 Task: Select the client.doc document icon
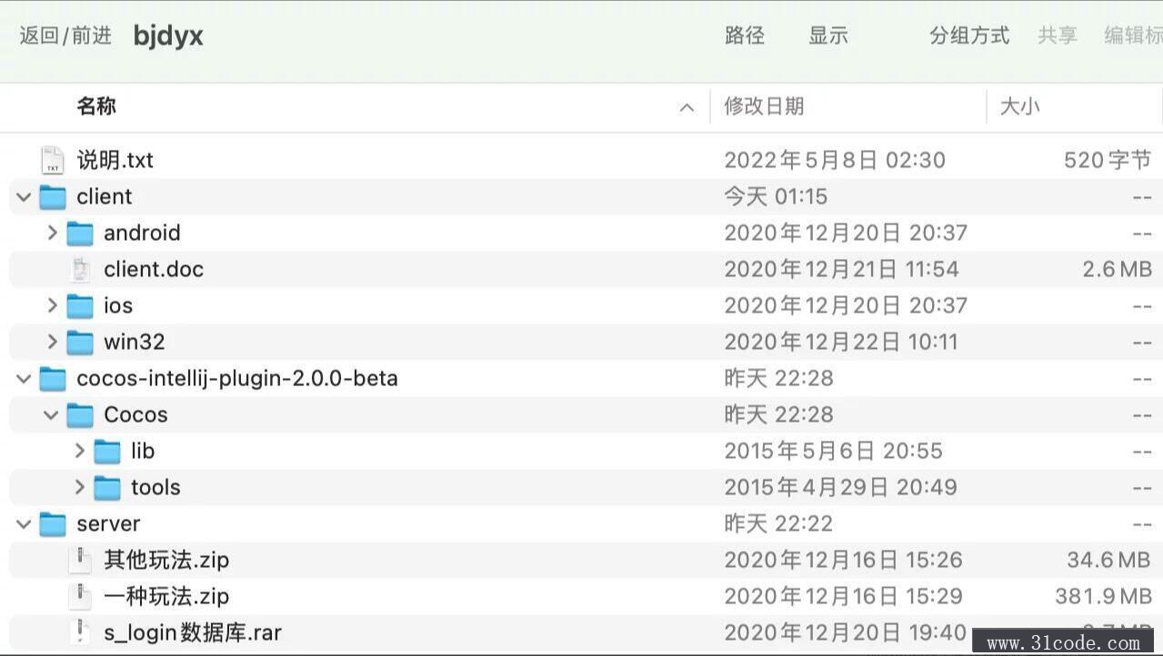tap(80, 269)
